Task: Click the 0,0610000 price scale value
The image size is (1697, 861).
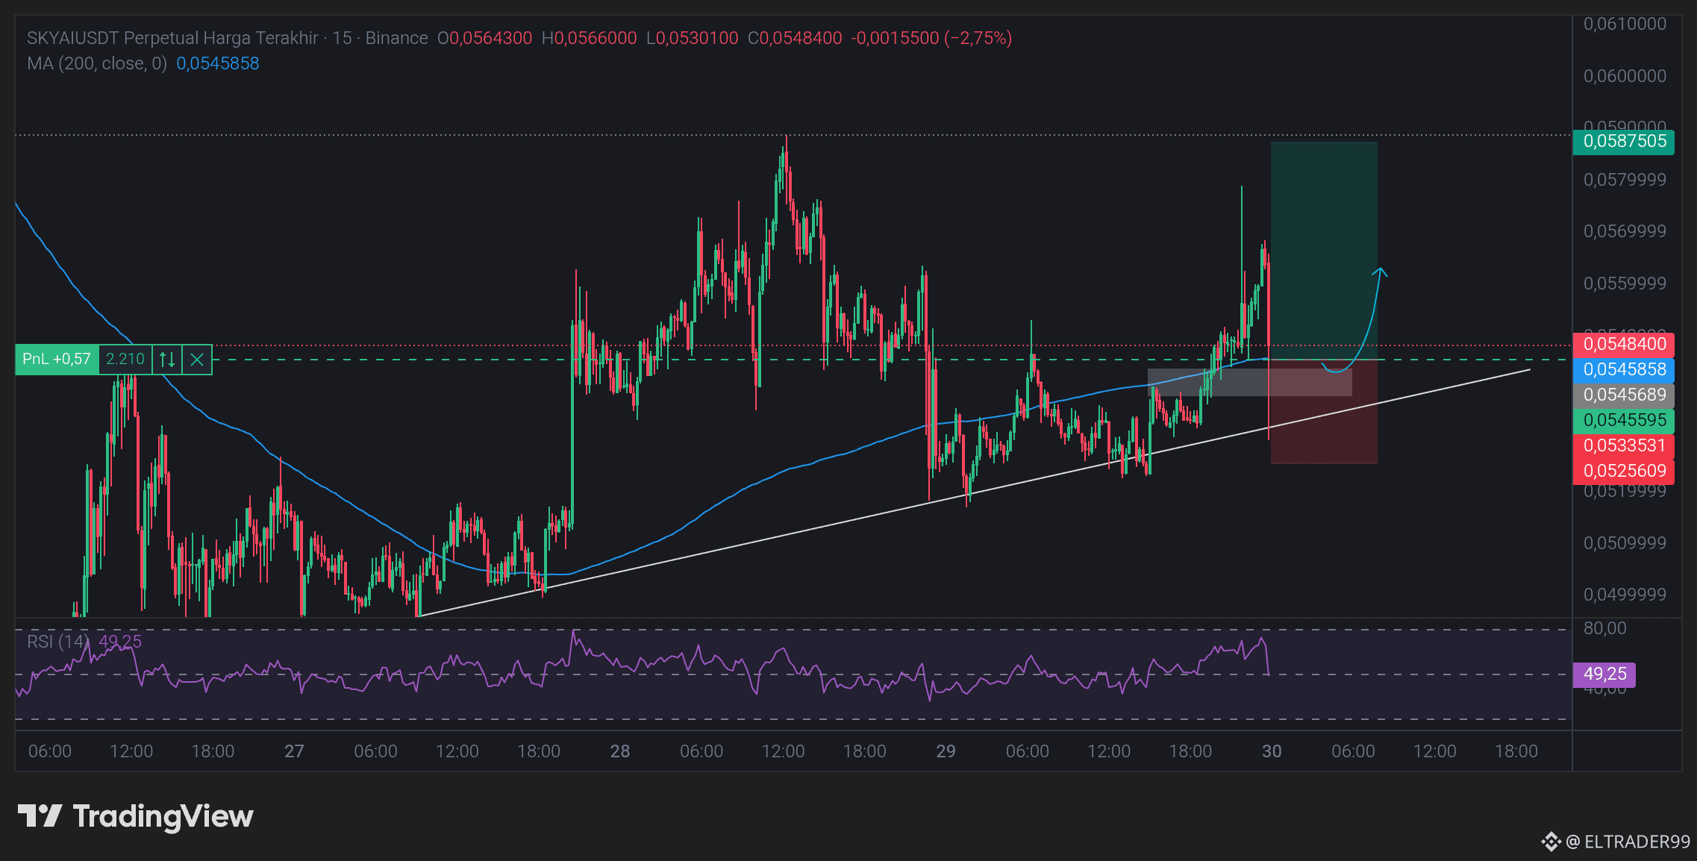Action: pos(1625,24)
